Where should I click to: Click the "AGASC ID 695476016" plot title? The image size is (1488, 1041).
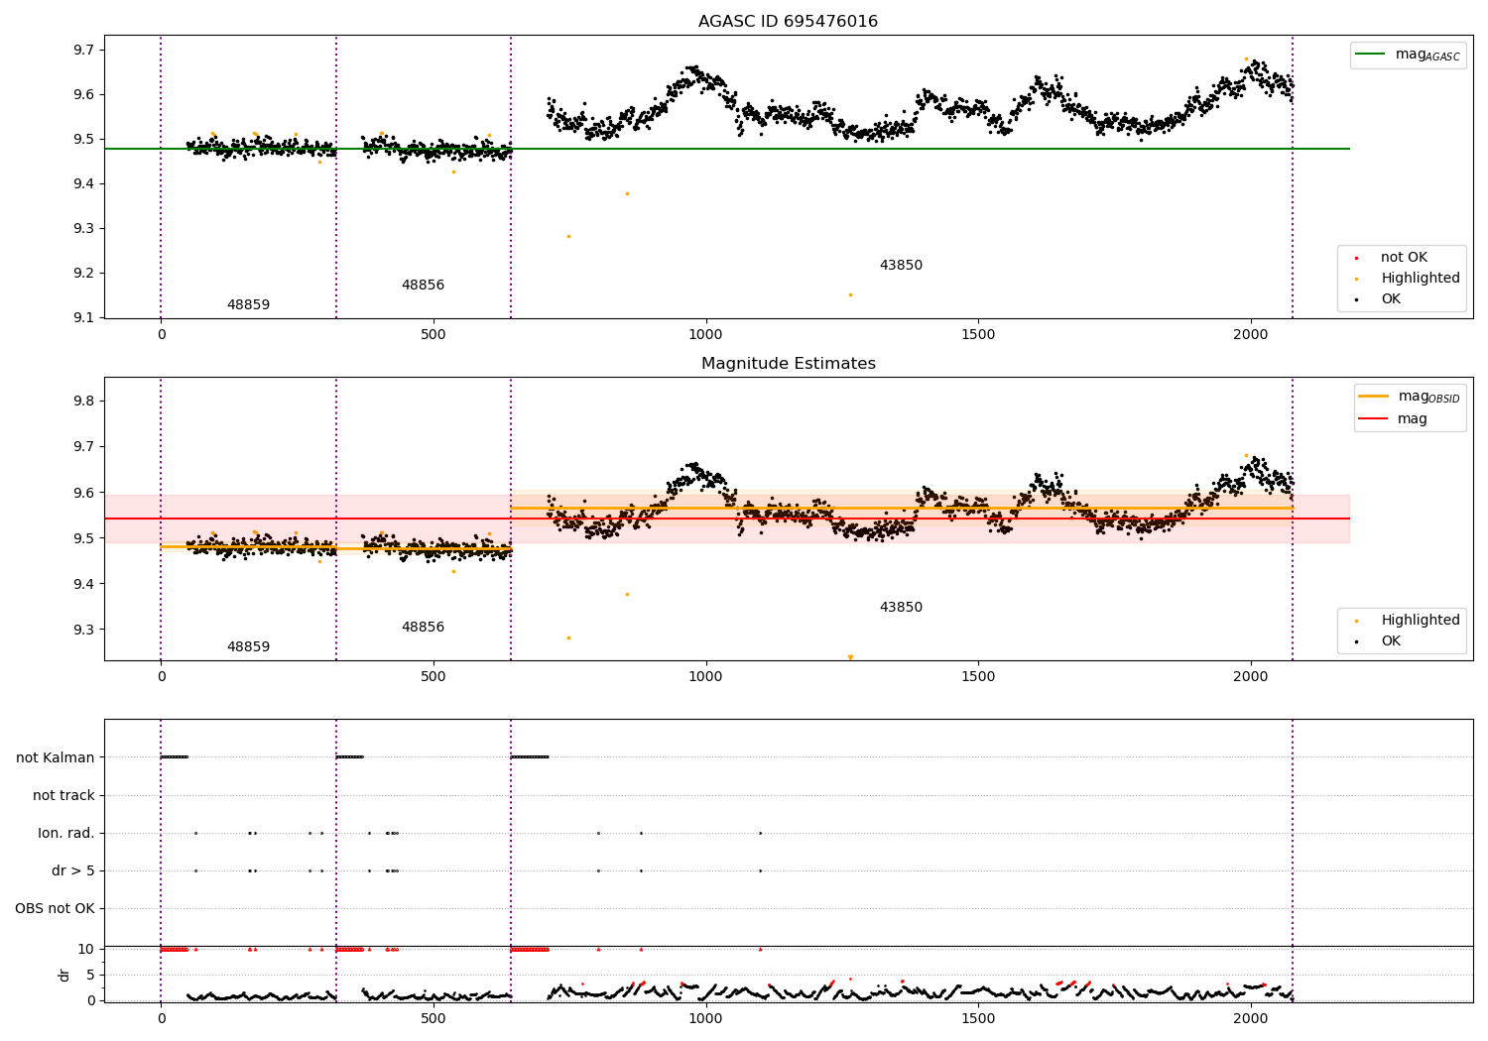[x=788, y=22]
